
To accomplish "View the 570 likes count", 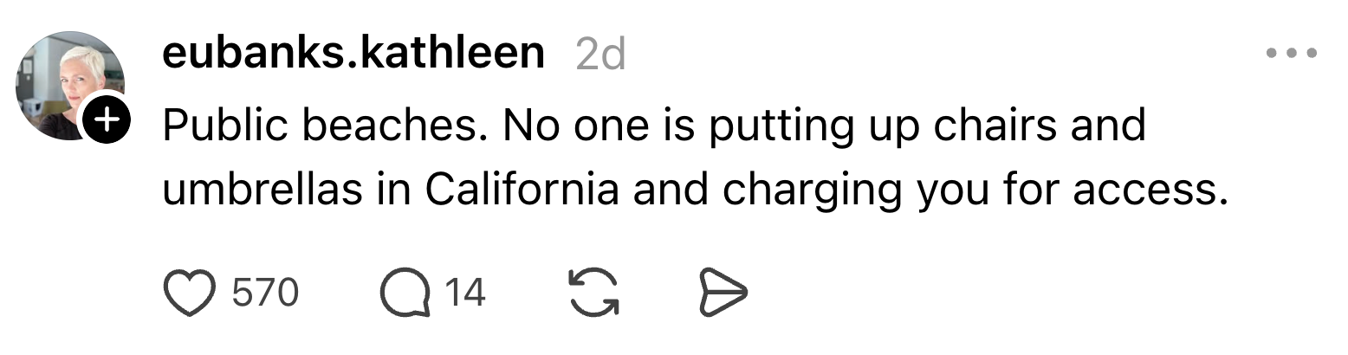I will 265,293.
